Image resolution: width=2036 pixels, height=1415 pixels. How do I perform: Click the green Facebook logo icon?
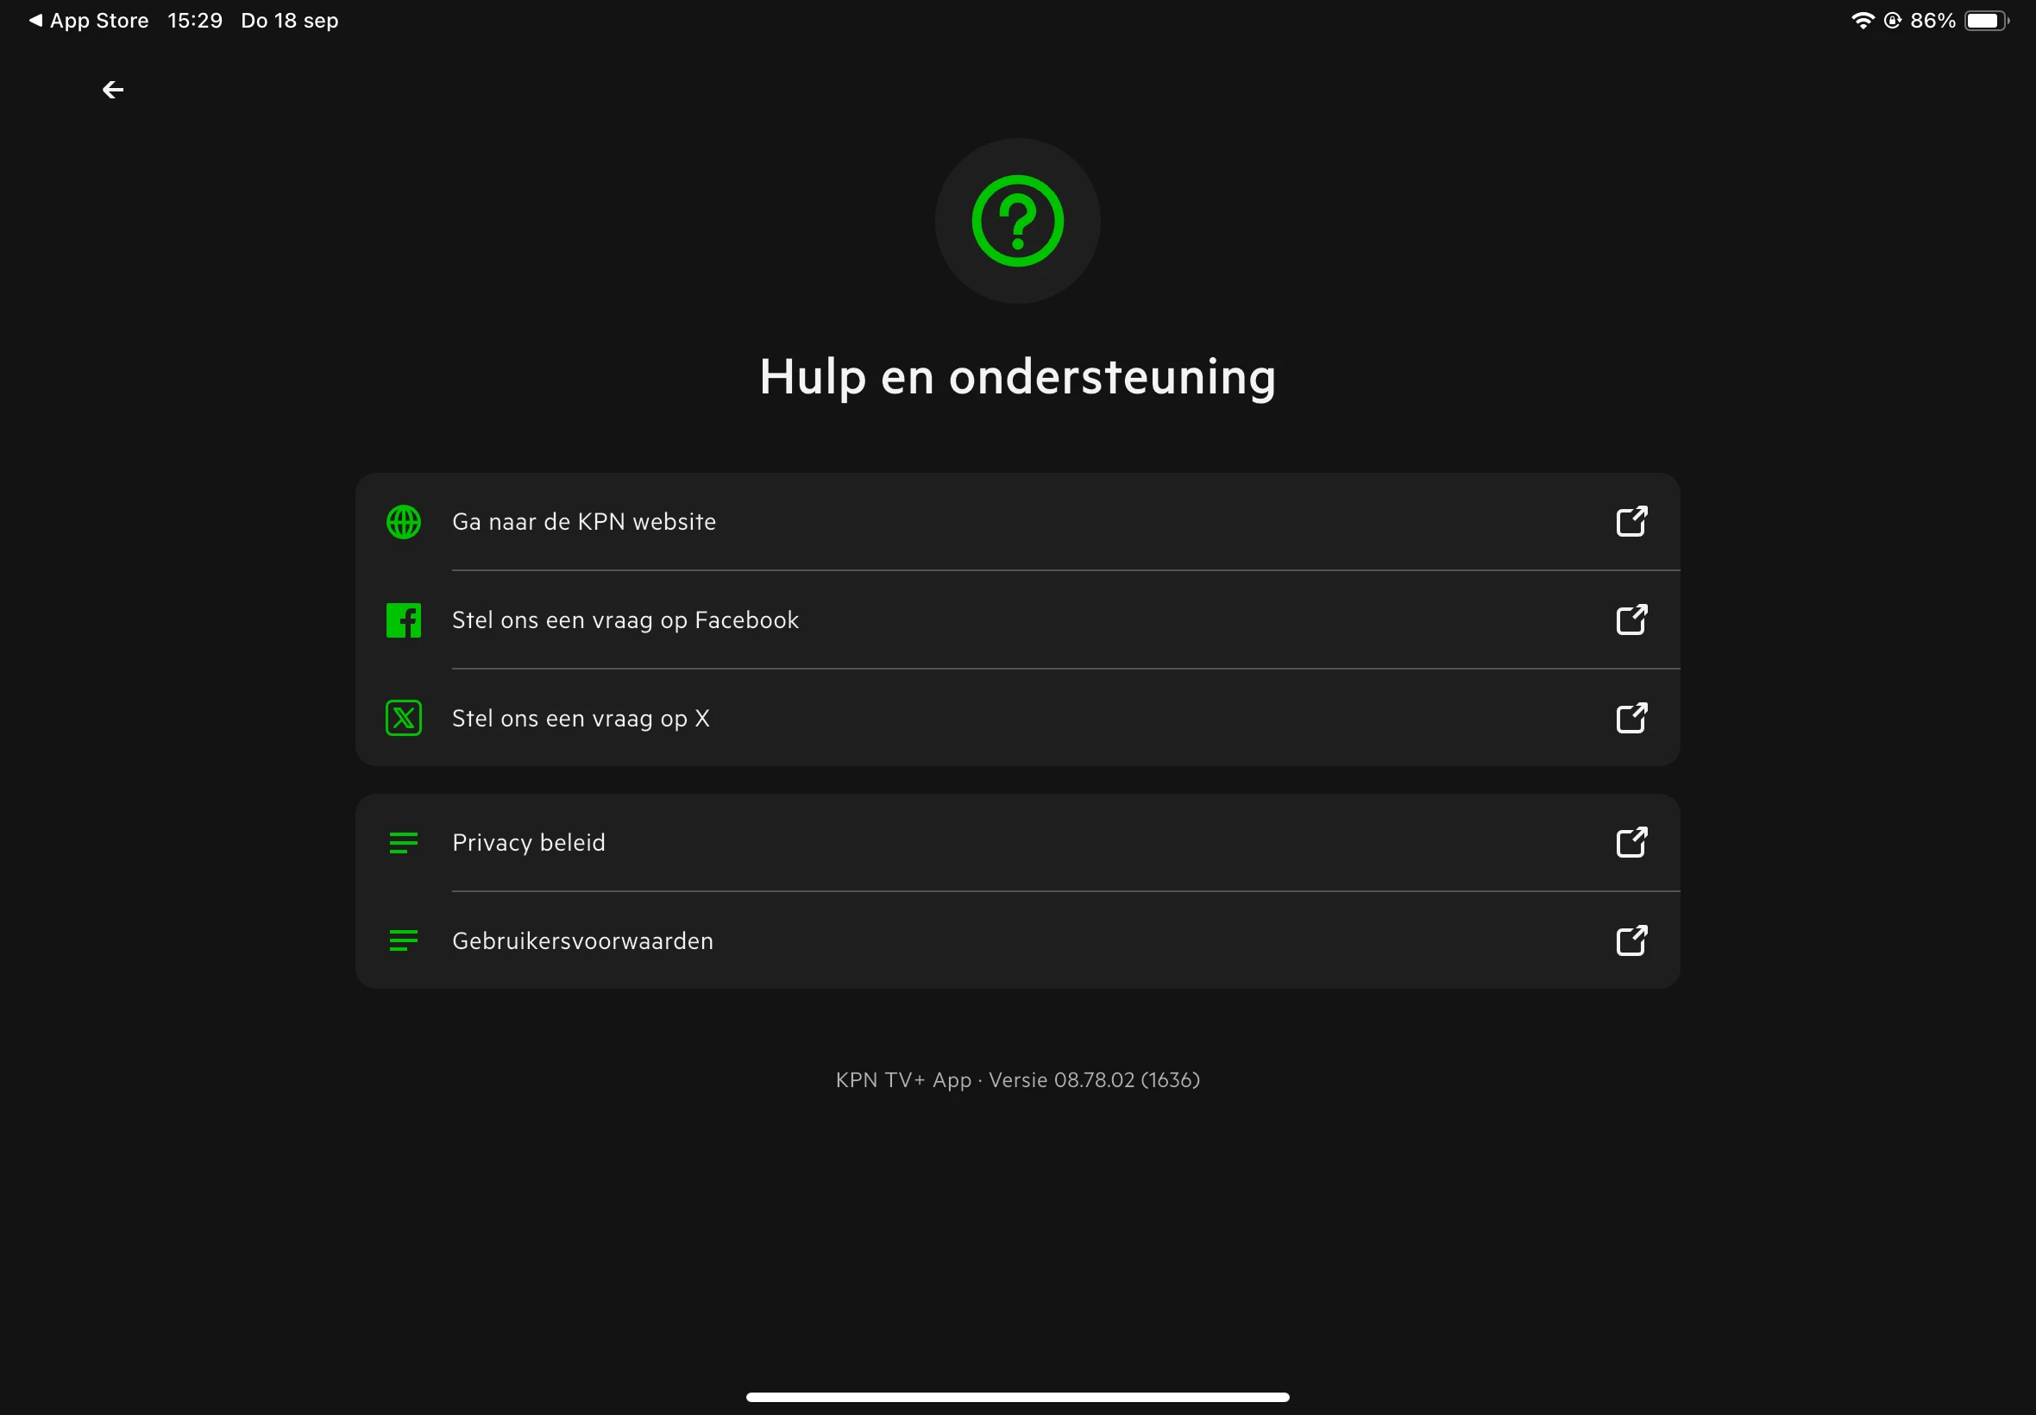click(403, 620)
